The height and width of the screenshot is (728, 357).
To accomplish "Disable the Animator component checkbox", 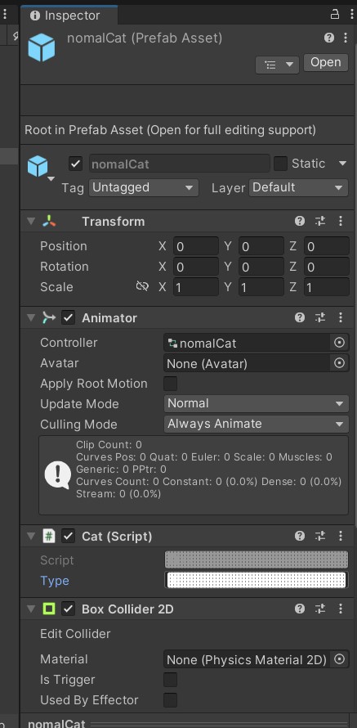I will [68, 317].
